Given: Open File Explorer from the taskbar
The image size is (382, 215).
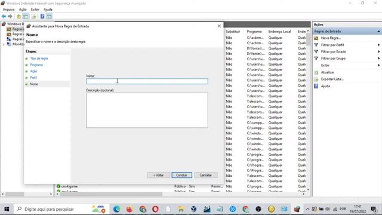Looking at the screenshot, I should pyautogui.click(x=181, y=209).
